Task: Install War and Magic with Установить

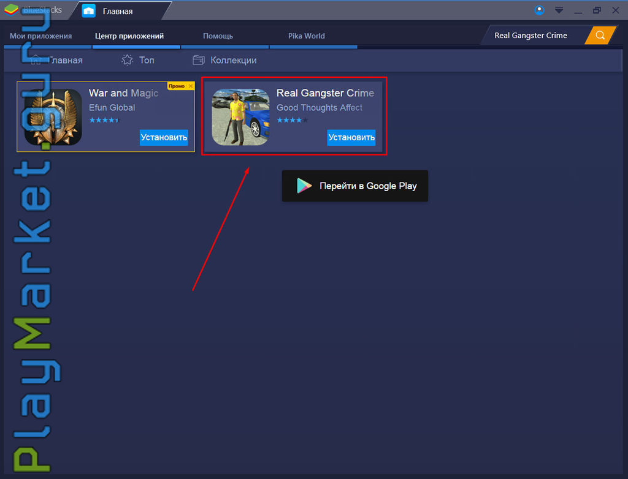Action: click(x=164, y=137)
